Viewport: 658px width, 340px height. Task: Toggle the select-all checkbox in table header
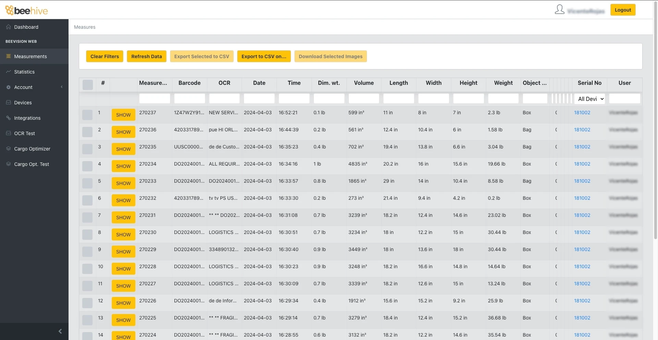tap(88, 85)
